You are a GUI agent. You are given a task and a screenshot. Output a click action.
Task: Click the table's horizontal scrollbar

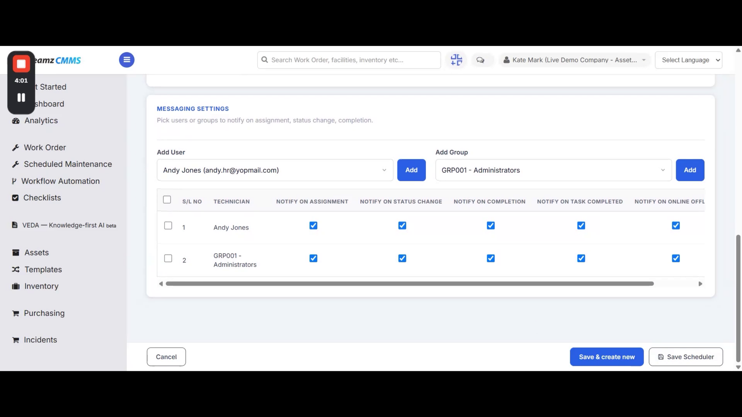tap(410, 284)
